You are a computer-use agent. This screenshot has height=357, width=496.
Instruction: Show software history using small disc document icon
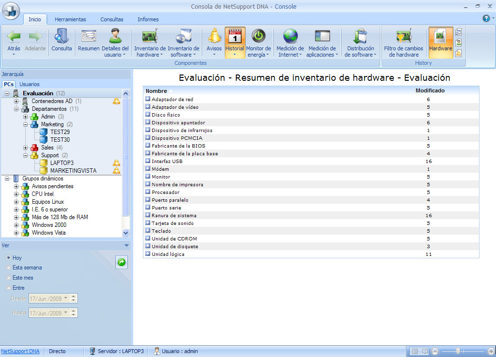458,32
